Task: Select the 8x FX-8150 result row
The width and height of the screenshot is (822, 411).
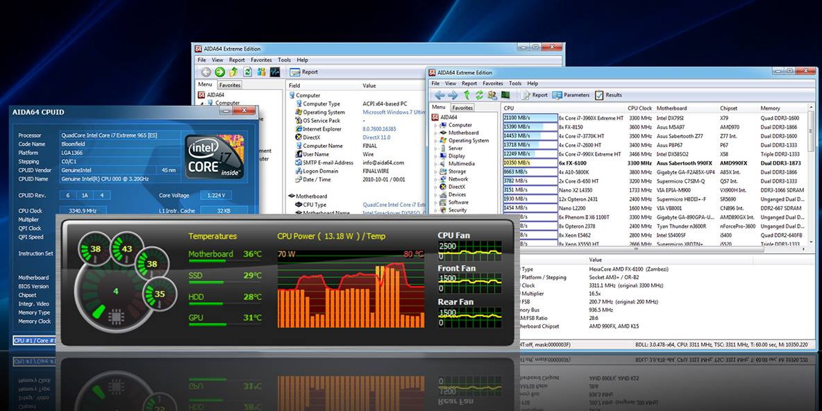Action: pos(655,127)
